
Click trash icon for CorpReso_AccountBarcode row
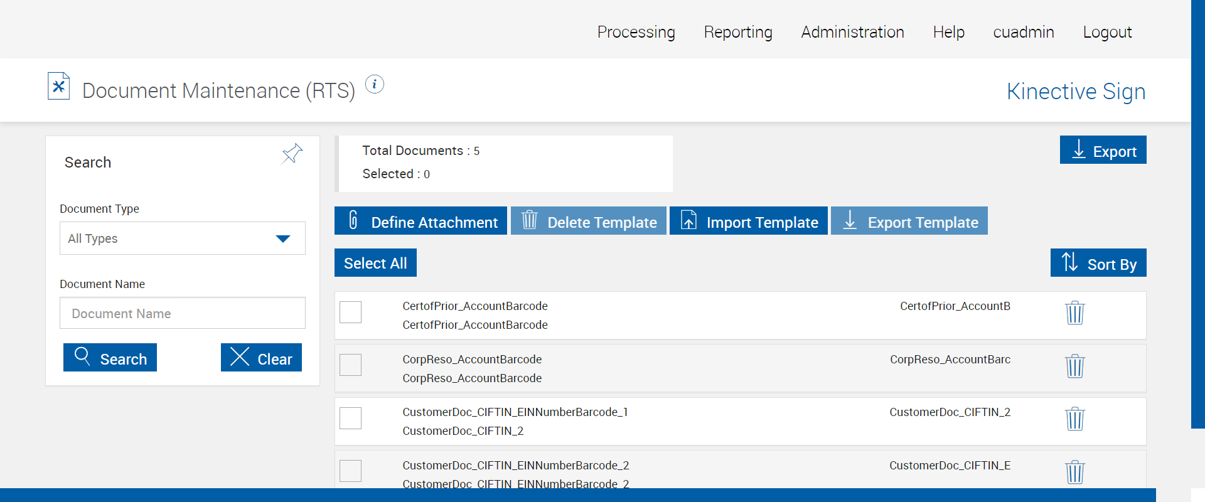pyautogui.click(x=1074, y=366)
